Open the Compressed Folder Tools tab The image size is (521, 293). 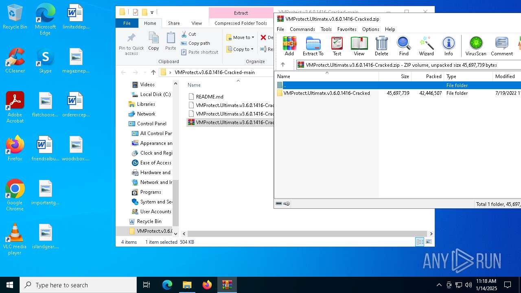(241, 23)
